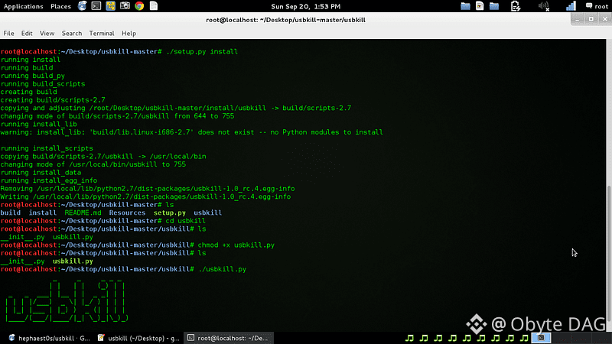Screen dimensions: 612x344
Task: Click the yellow puzzle-piece launcher icon
Action: click(x=111, y=6)
